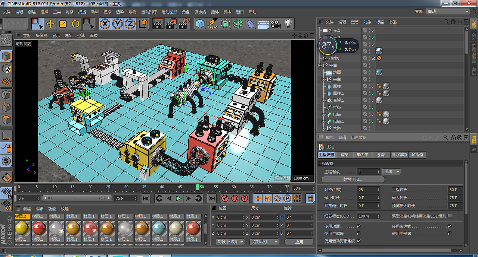Screen dimensions: 478x257
Task: Toggle 使用生成器 checkbox
Action: pyautogui.click(x=358, y=234)
